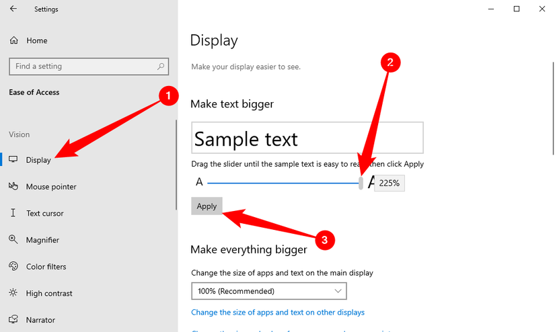Open Text cursor settings label
The width and height of the screenshot is (555, 332).
click(x=45, y=214)
